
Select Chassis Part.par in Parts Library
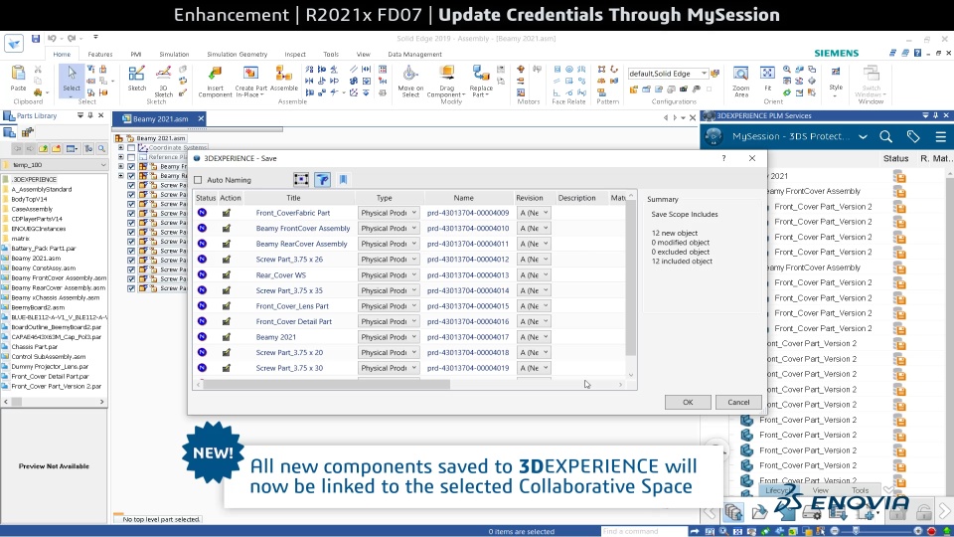coord(34,346)
